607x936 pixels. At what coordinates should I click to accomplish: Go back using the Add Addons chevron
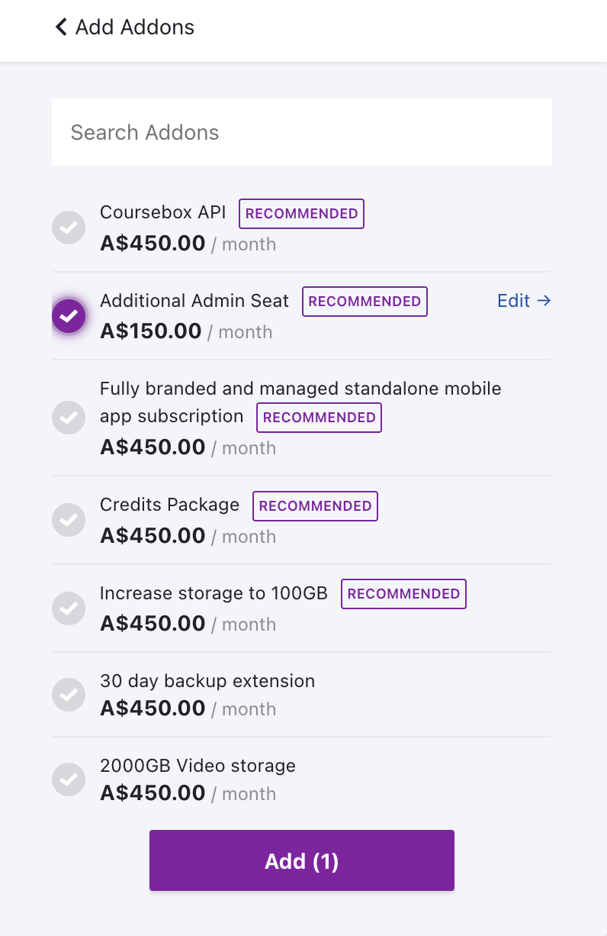coord(61,27)
